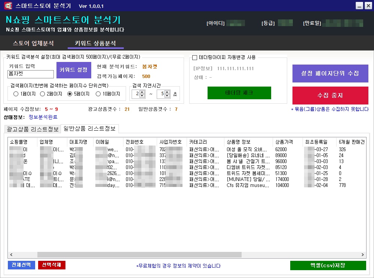Decrease maximum search delay seconds
This screenshot has width=374, height=278.
click(x=167, y=96)
